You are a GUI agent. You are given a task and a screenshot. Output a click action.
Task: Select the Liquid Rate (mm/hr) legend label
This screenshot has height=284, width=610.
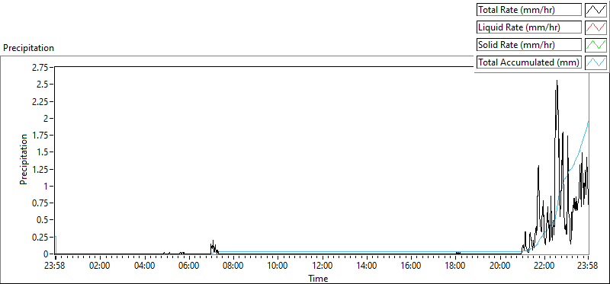coord(529,27)
